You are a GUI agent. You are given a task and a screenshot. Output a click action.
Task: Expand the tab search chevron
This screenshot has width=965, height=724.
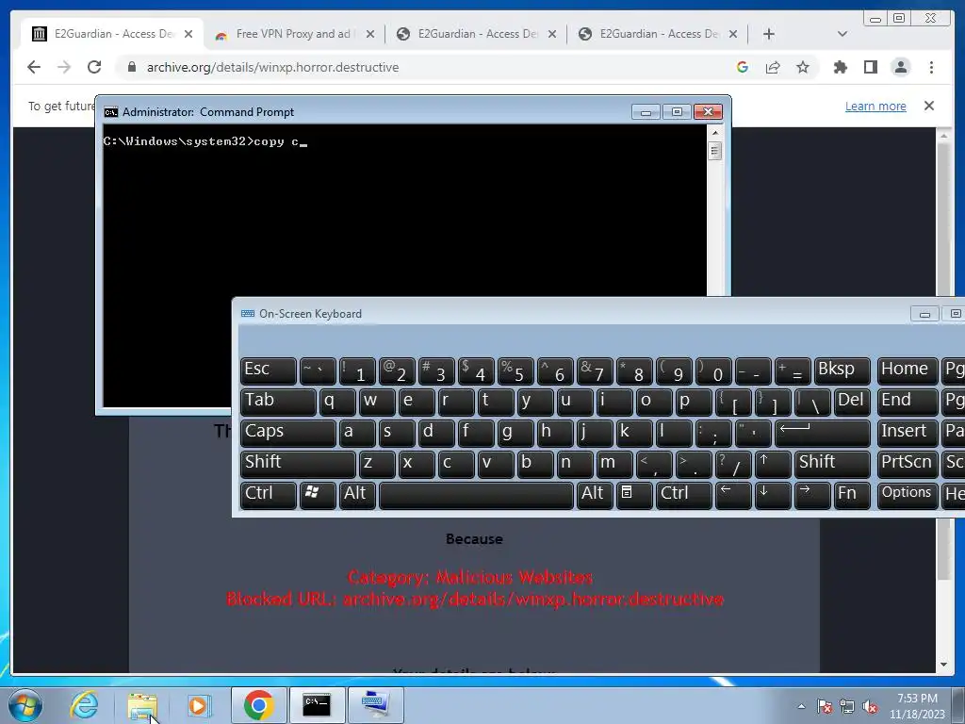(x=842, y=34)
